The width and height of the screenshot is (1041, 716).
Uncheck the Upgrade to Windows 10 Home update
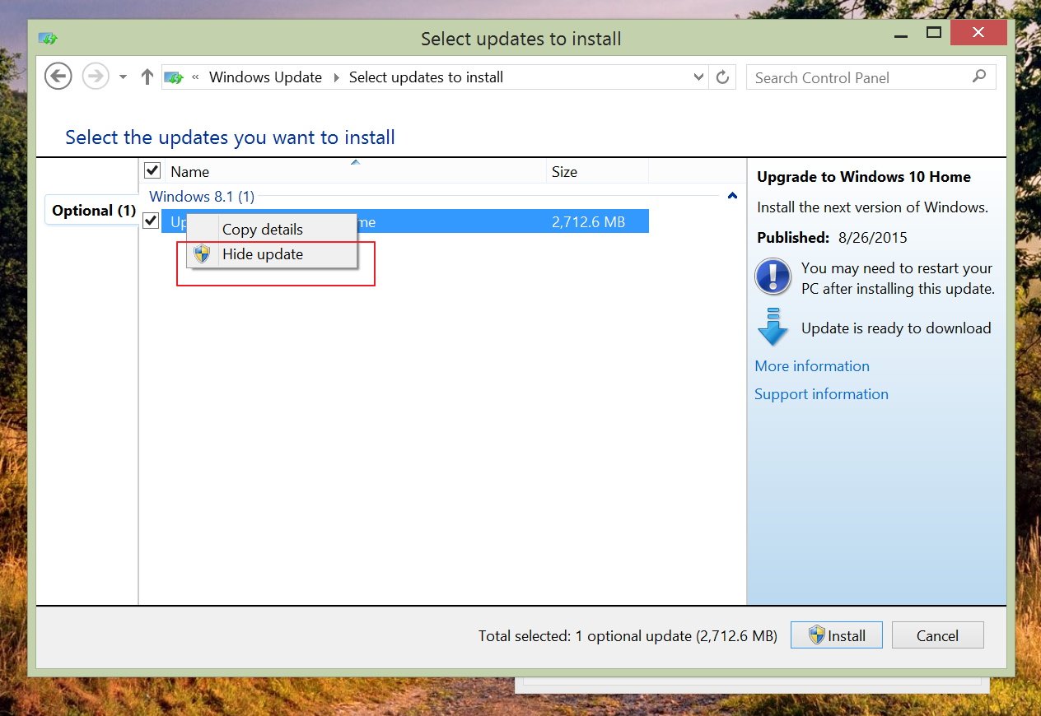coord(151,221)
